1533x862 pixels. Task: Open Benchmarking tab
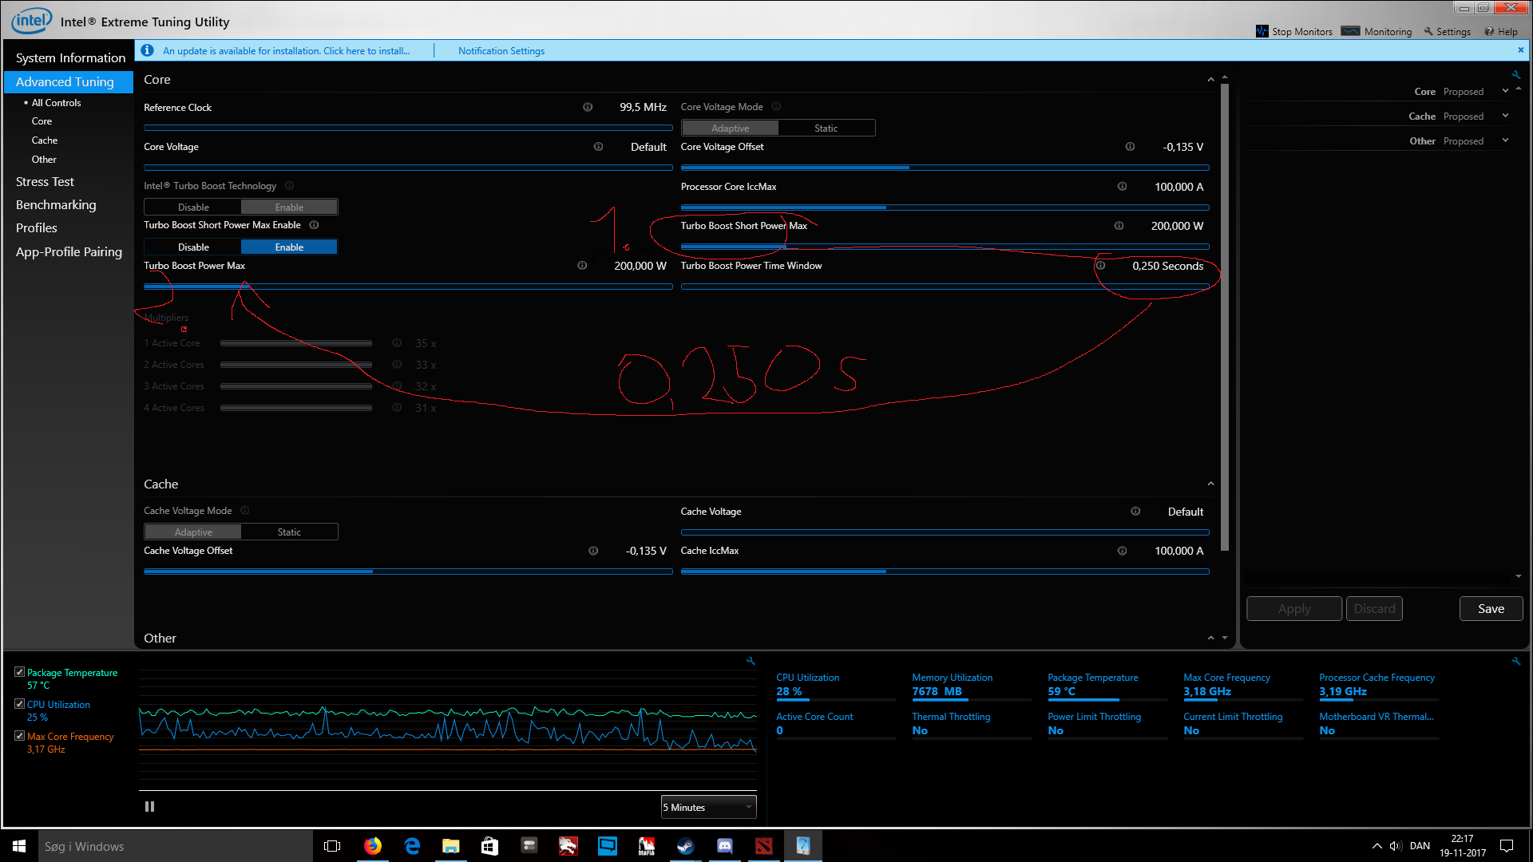[x=56, y=205]
